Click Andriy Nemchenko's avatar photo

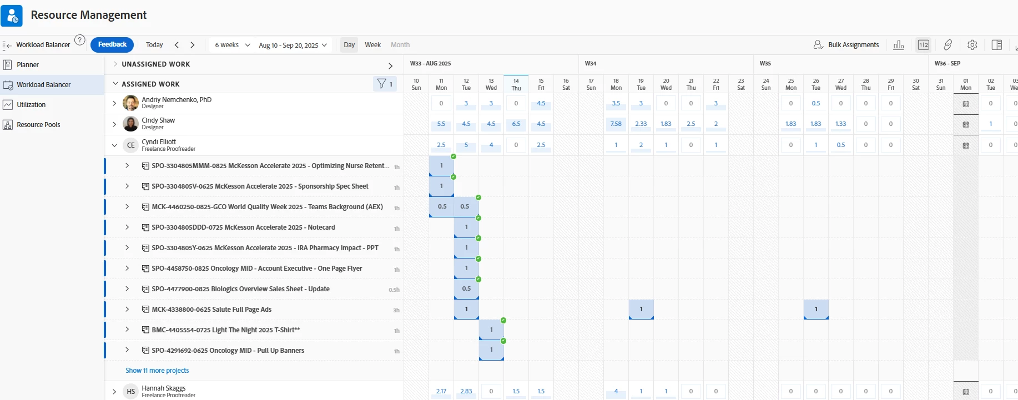[x=130, y=103]
